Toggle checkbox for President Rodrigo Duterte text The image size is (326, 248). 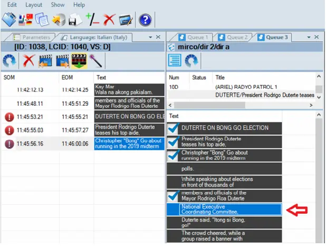pyautogui.click(x=173, y=142)
